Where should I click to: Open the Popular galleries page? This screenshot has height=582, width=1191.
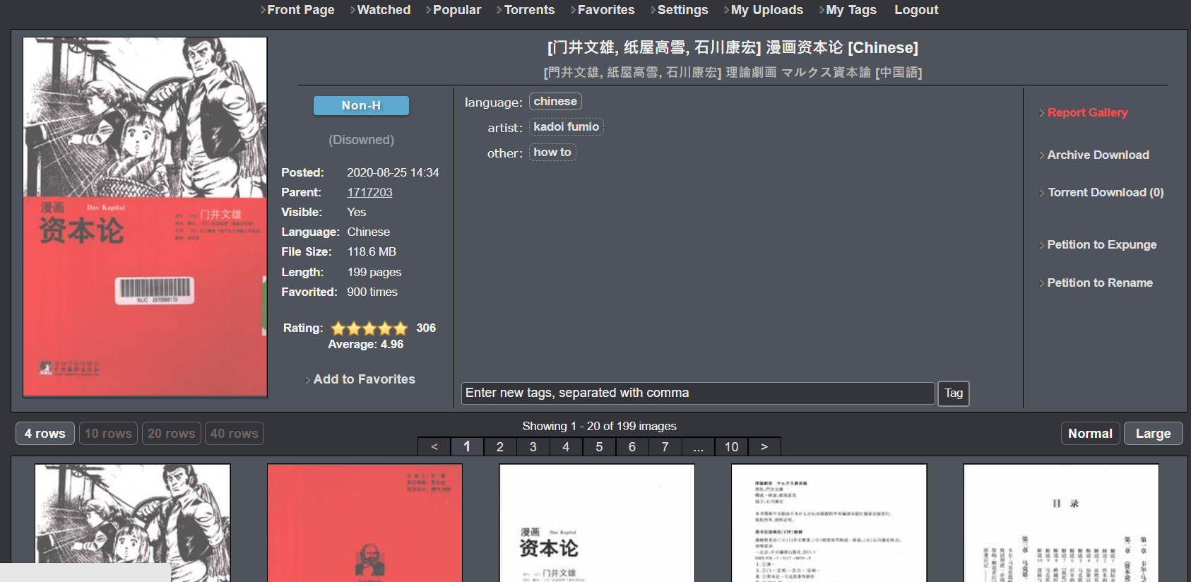456,10
